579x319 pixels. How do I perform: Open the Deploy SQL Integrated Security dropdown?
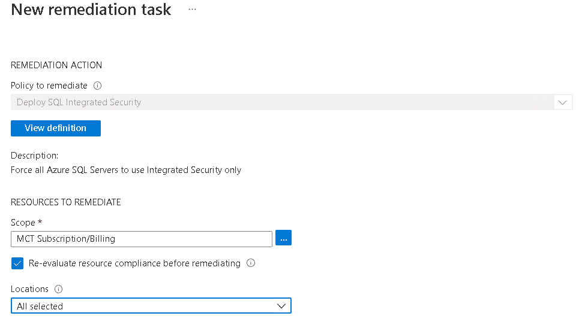pos(292,102)
